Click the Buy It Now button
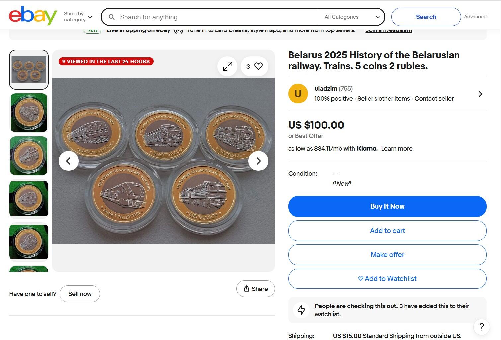501x340 pixels. point(387,206)
